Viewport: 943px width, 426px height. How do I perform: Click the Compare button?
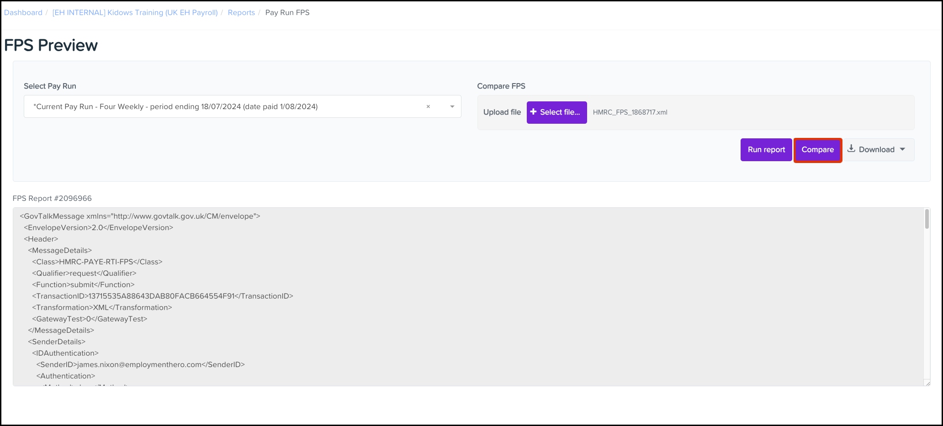pyautogui.click(x=817, y=150)
